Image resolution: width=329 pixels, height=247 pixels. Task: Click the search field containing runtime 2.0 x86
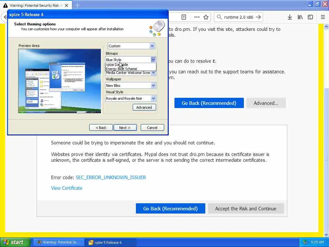[238, 17]
